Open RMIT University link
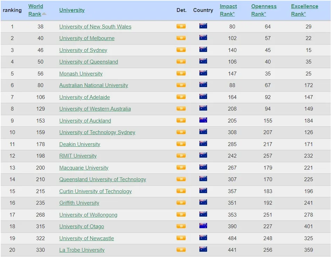The height and width of the screenshot is (257, 331). tap(78, 156)
